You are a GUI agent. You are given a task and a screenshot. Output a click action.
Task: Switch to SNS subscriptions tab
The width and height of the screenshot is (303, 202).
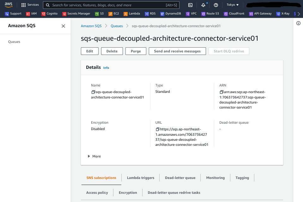[x=101, y=178]
